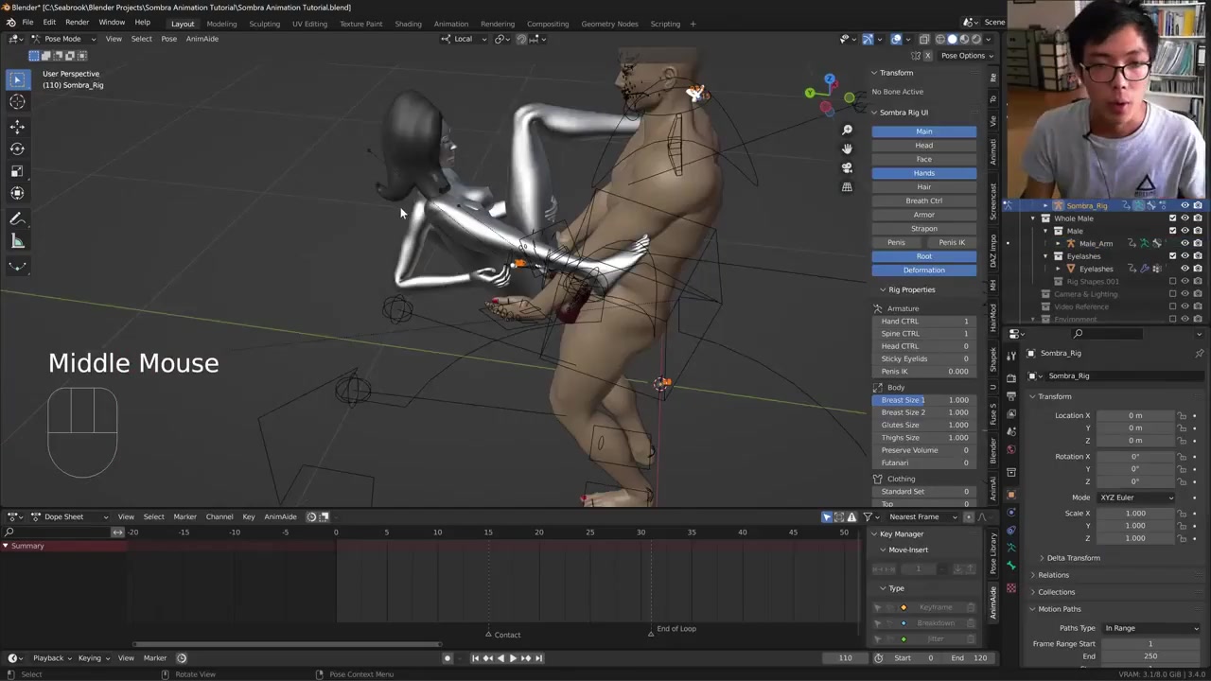Click the Spine CTRL slider
This screenshot has width=1211, height=681.
pos(923,334)
